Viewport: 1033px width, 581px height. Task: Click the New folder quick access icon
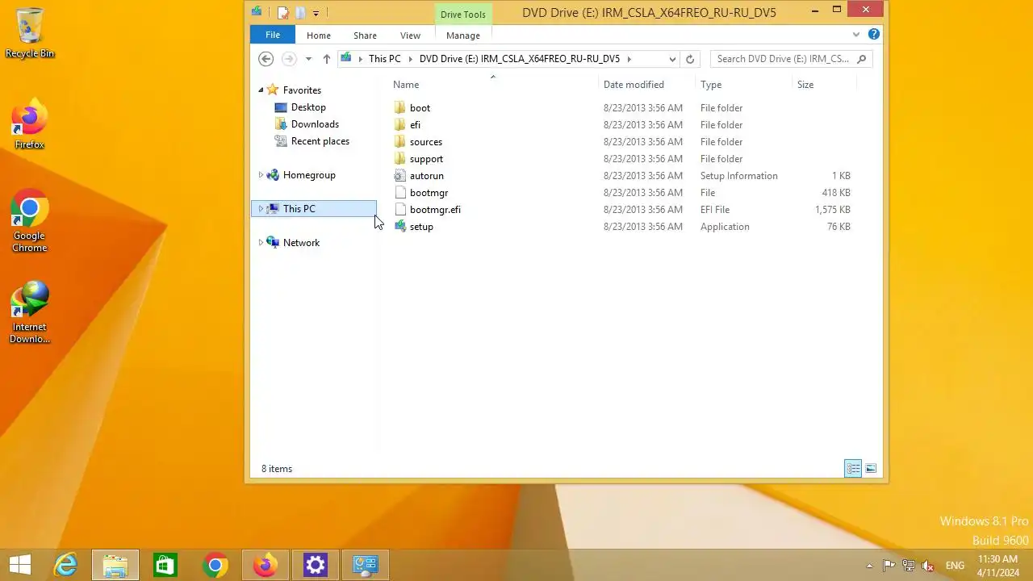click(x=300, y=12)
